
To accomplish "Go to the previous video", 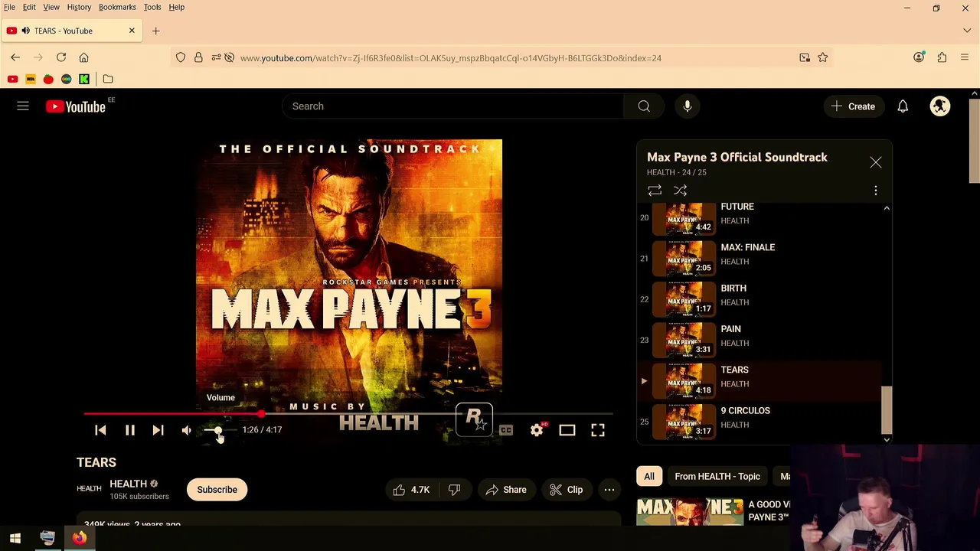I will coord(100,430).
